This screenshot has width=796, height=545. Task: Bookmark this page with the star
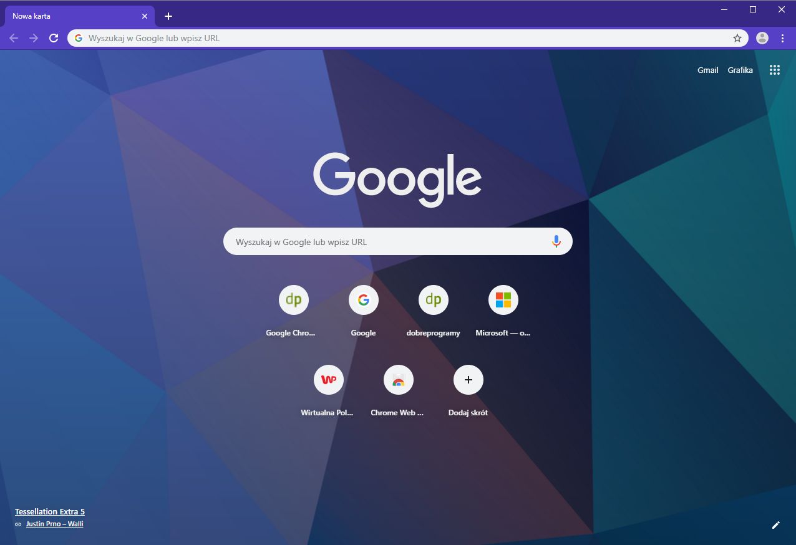point(737,38)
